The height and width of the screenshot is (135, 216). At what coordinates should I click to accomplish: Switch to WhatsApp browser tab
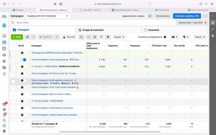click(x=162, y=10)
